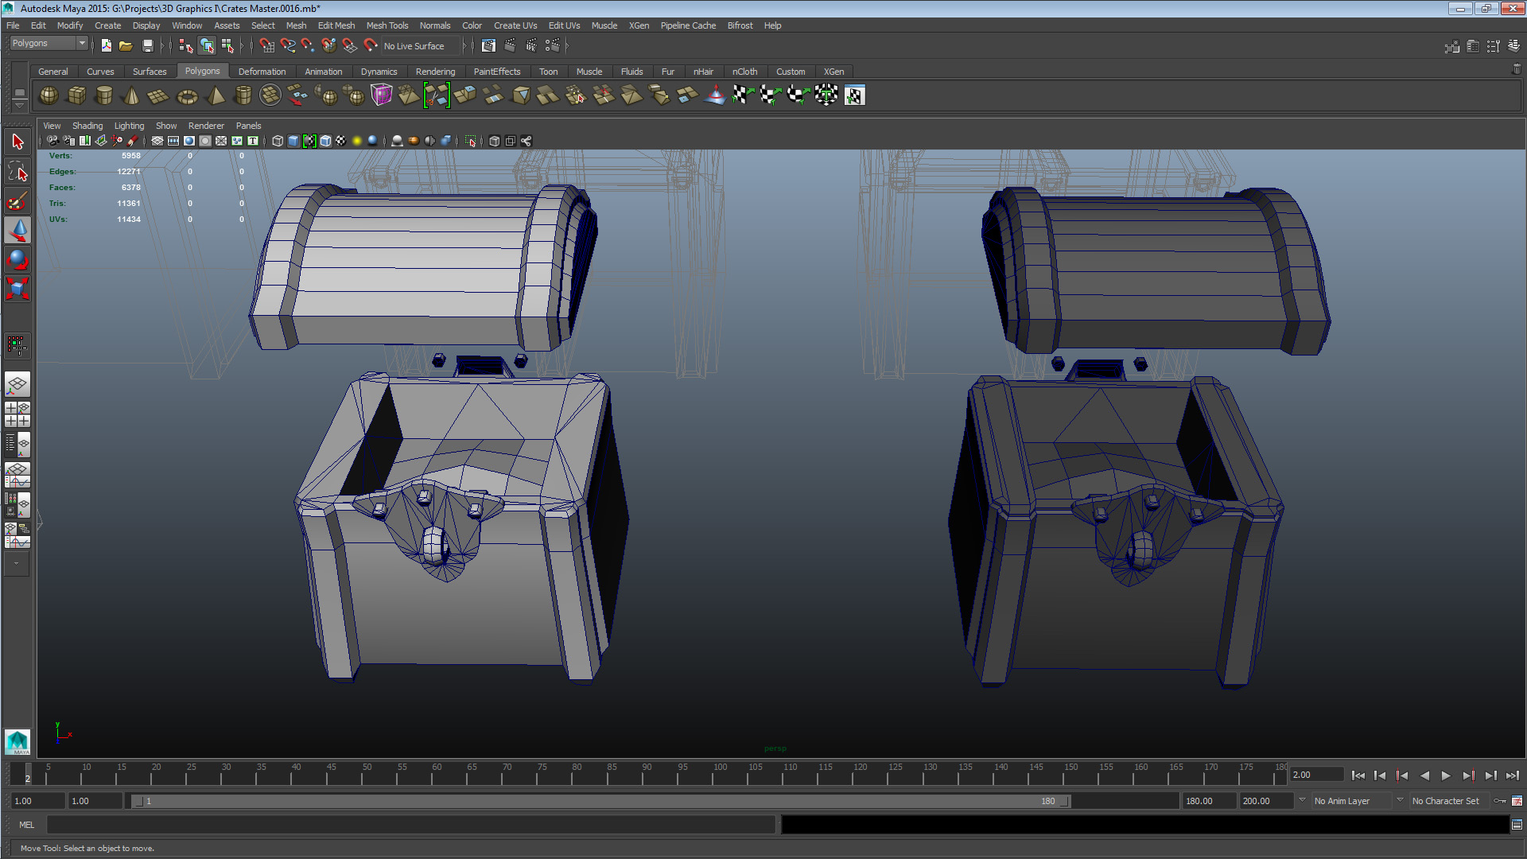Viewport: 1527px width, 859px height.
Task: Select the polygon cone shelf icon
Action: point(131,95)
